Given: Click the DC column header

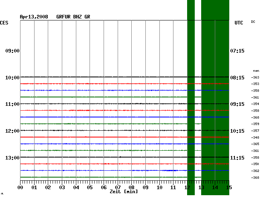Looking at the screenshot, I should (253, 22).
